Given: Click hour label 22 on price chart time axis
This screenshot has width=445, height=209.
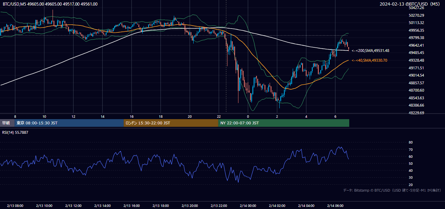Looking at the screenshot, I should point(219,116).
